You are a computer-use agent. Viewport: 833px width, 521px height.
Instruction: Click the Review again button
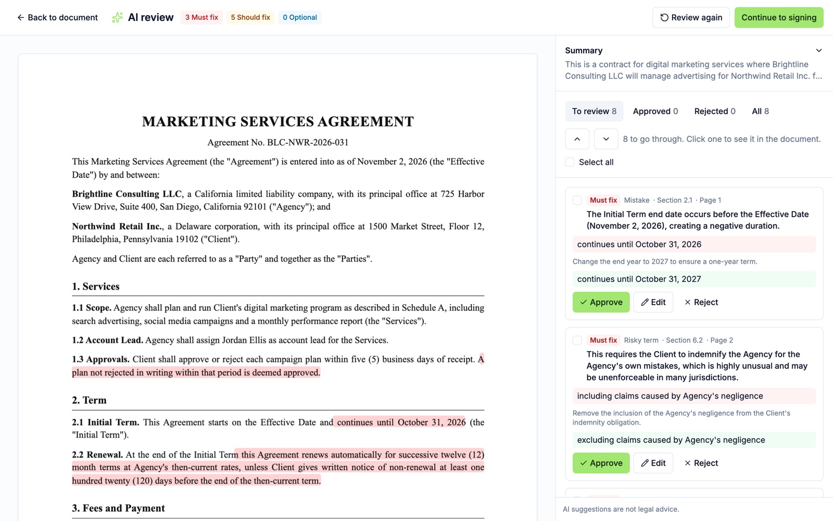point(691,18)
